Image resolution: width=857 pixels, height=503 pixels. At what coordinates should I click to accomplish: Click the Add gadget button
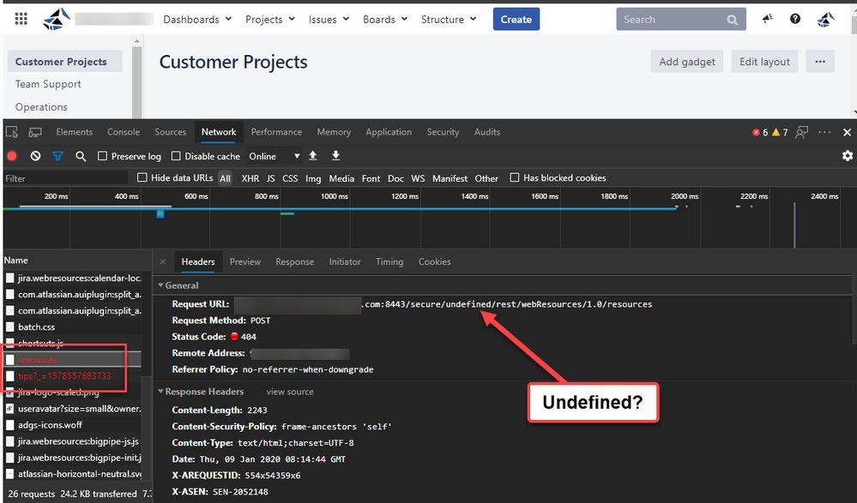[687, 62]
